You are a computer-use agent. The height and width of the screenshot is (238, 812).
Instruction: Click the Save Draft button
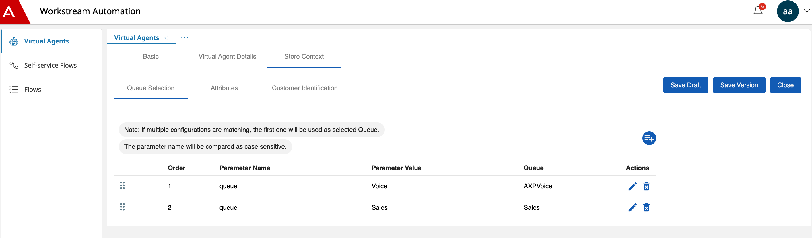coord(685,85)
